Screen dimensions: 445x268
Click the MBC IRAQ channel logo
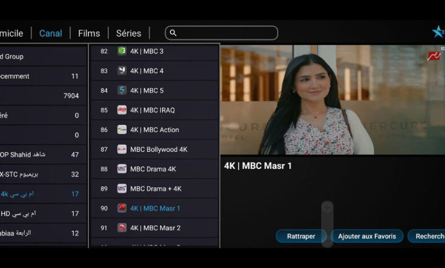(122, 110)
